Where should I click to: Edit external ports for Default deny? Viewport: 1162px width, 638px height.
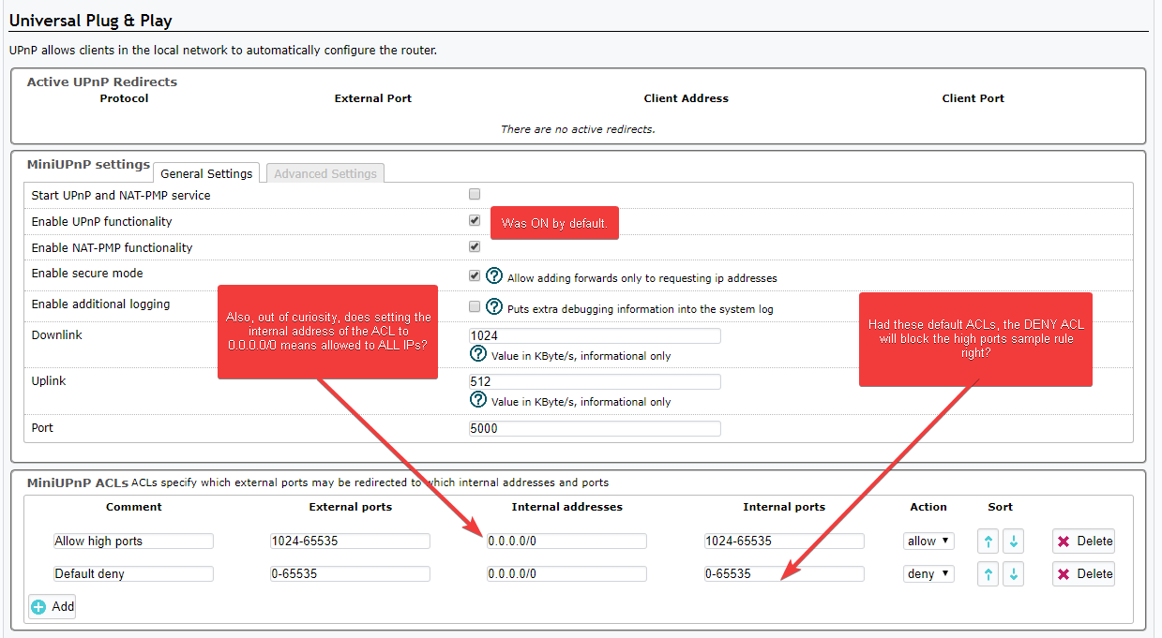[350, 573]
